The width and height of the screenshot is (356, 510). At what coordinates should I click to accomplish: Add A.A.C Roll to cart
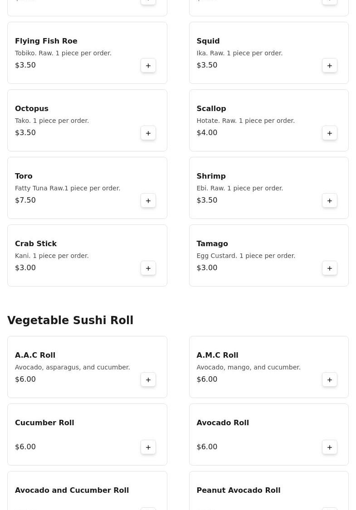tap(148, 380)
